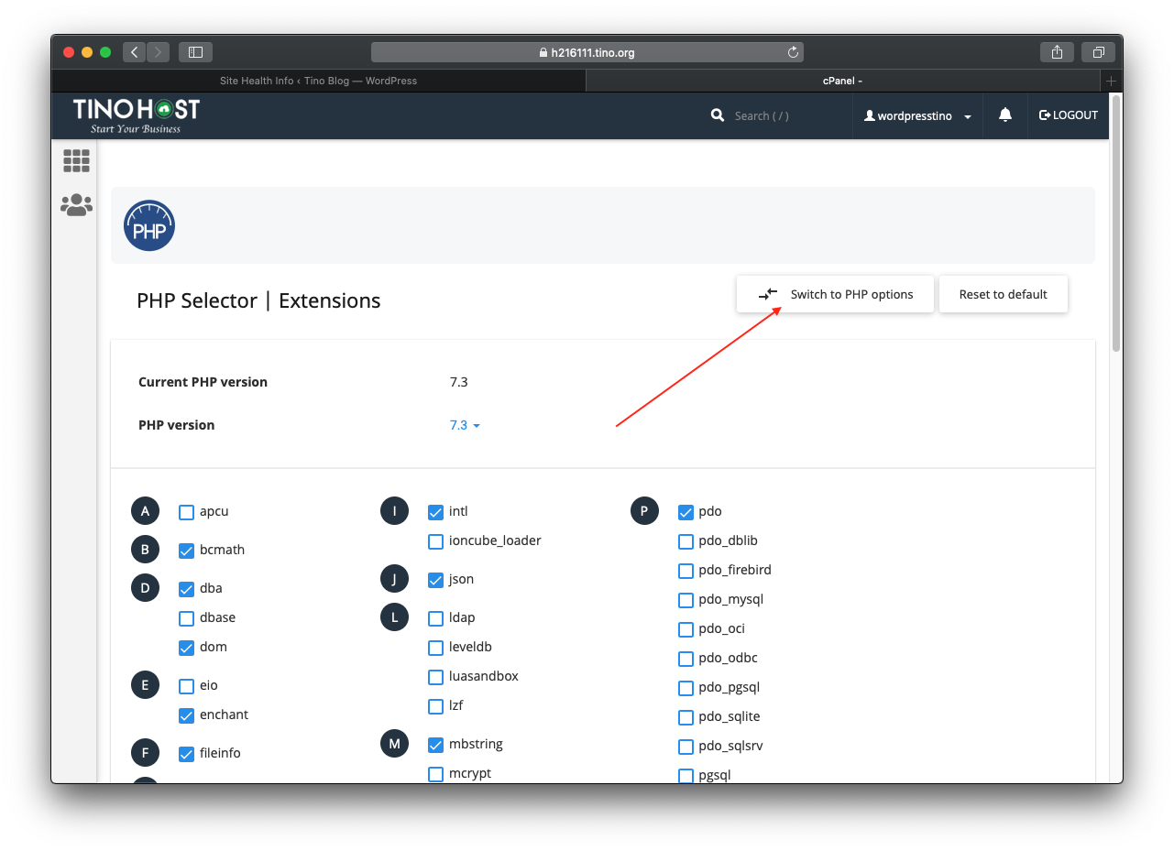This screenshot has width=1174, height=851.
Task: Switch to Site Health Info tab
Action: (318, 81)
